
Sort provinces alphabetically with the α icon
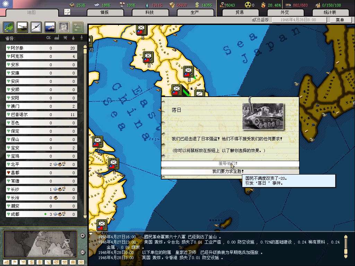49,37
